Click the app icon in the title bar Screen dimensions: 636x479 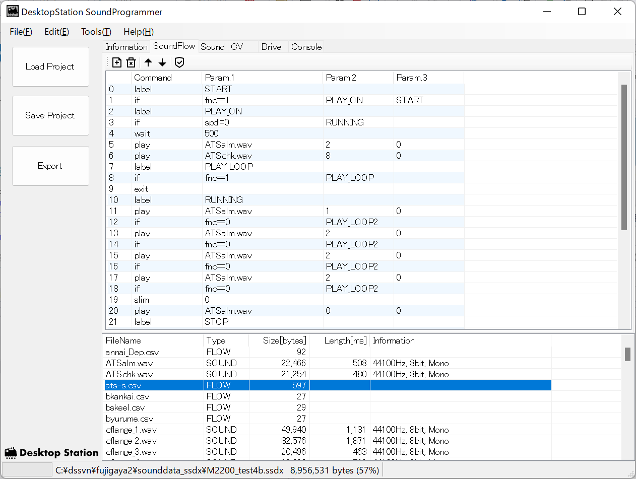pyautogui.click(x=13, y=12)
